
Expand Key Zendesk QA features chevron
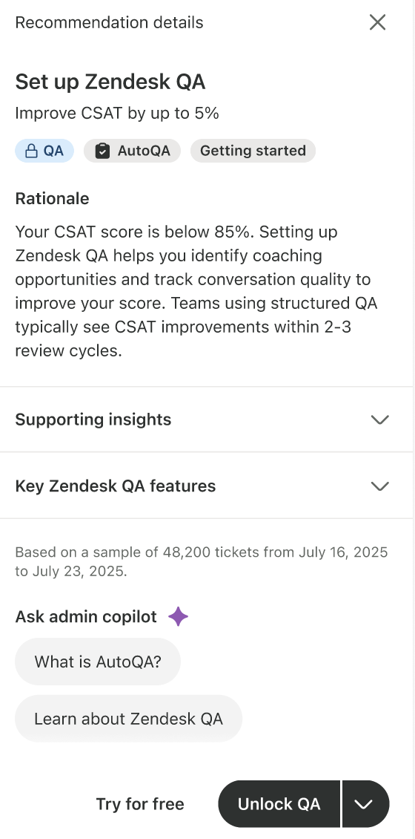point(379,486)
